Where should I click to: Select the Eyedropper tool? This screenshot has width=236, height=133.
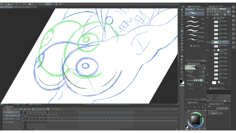tap(182, 28)
